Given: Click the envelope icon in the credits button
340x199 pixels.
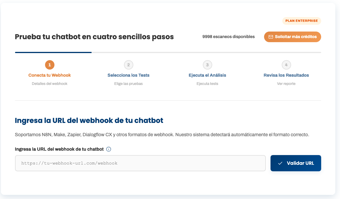Looking at the screenshot, I should point(271,37).
